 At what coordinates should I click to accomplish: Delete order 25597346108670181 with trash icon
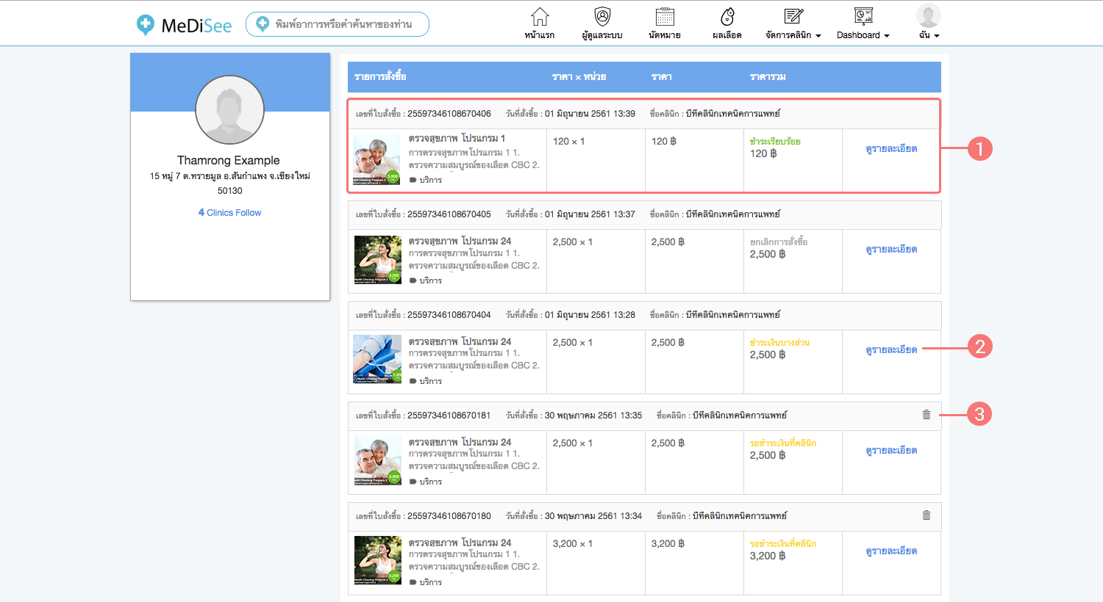click(927, 415)
